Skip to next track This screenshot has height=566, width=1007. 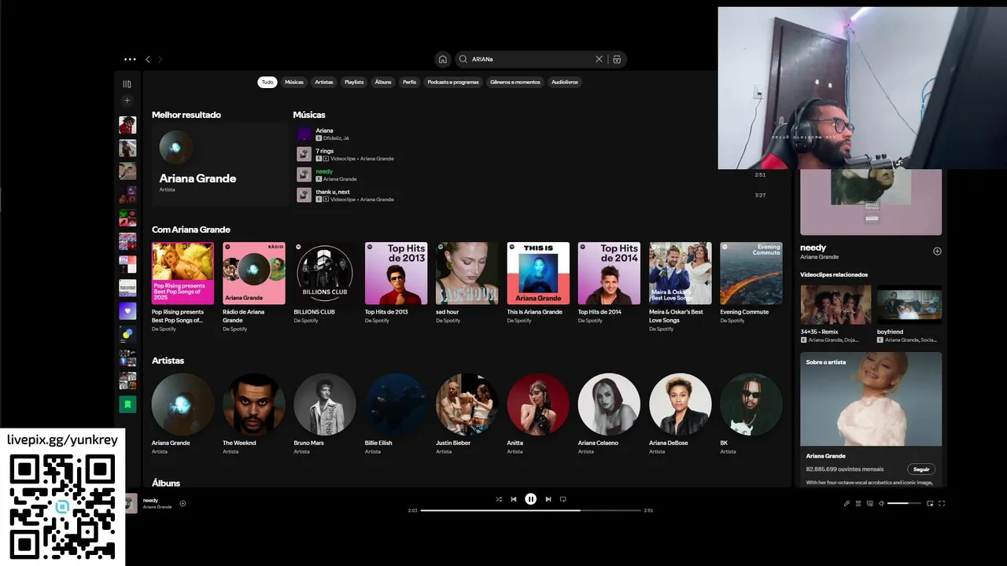548,499
